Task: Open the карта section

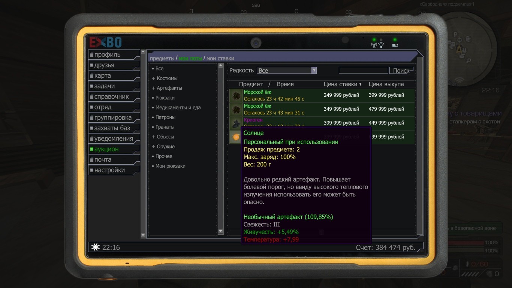Action: pyautogui.click(x=114, y=76)
